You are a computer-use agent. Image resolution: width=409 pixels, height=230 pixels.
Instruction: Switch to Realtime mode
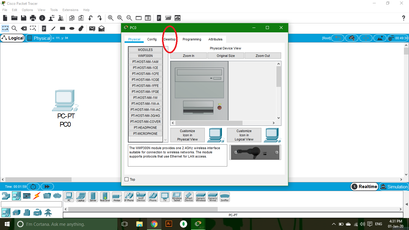pyautogui.click(x=364, y=187)
